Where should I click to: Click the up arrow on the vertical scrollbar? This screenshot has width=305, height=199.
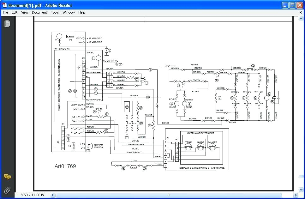(x=301, y=18)
